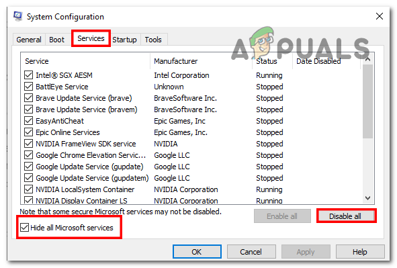Image resolution: width=397 pixels, height=268 pixels.
Task: Uncheck Epic Online Services checkbox
Action: tap(29, 132)
